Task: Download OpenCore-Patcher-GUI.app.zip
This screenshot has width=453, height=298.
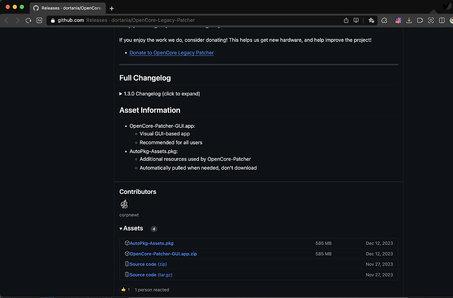Action: [163, 254]
